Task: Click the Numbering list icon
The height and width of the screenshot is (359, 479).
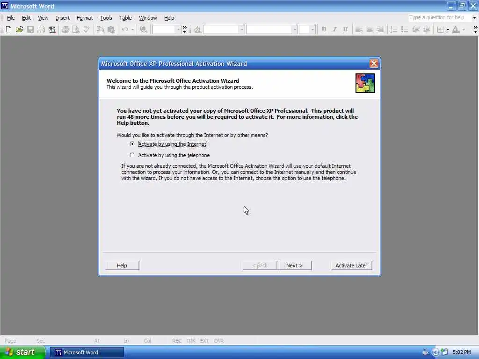Action: pos(394,29)
